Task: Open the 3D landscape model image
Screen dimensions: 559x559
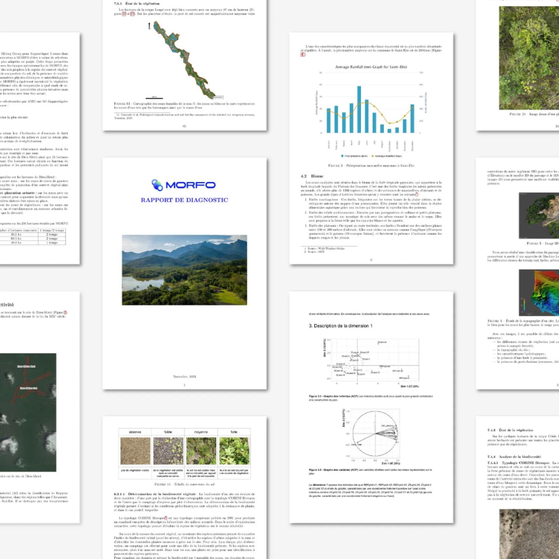Action: (539, 215)
